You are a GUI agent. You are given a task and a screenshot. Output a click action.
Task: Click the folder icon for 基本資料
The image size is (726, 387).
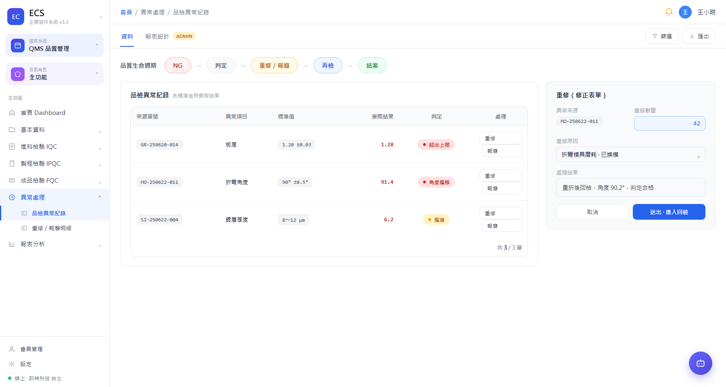click(x=12, y=130)
